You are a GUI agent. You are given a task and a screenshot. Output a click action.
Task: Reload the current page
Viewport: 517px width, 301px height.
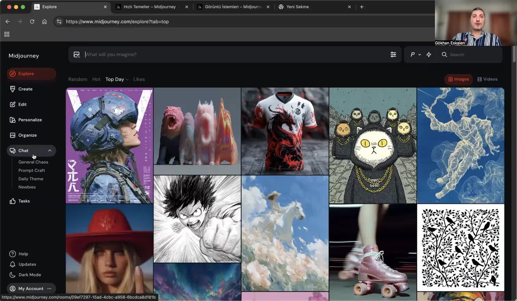point(32,22)
